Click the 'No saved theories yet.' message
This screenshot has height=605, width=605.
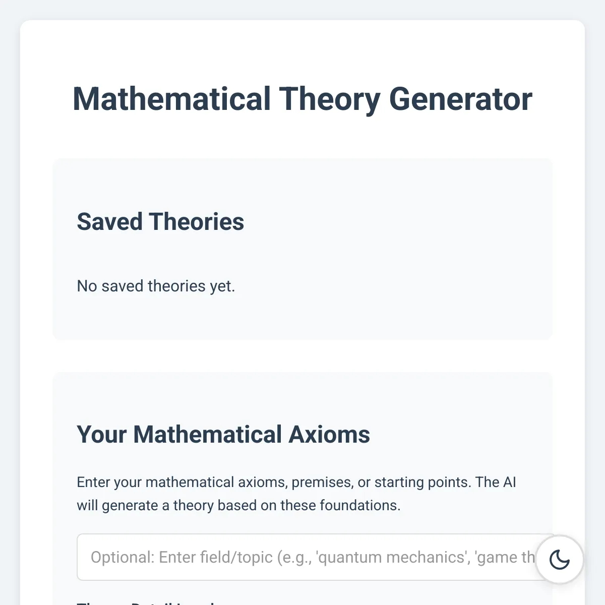point(156,286)
